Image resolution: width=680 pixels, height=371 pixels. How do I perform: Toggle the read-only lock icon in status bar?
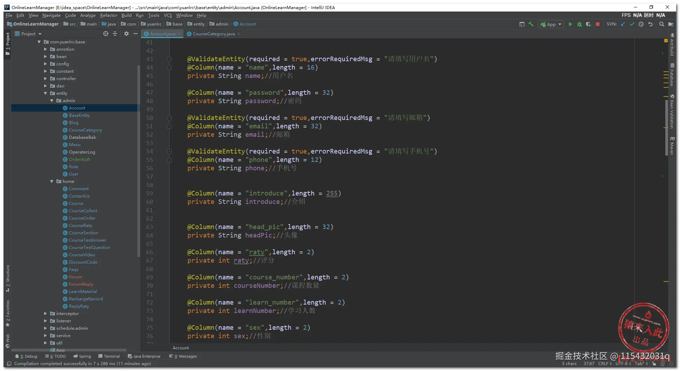pyautogui.click(x=654, y=364)
